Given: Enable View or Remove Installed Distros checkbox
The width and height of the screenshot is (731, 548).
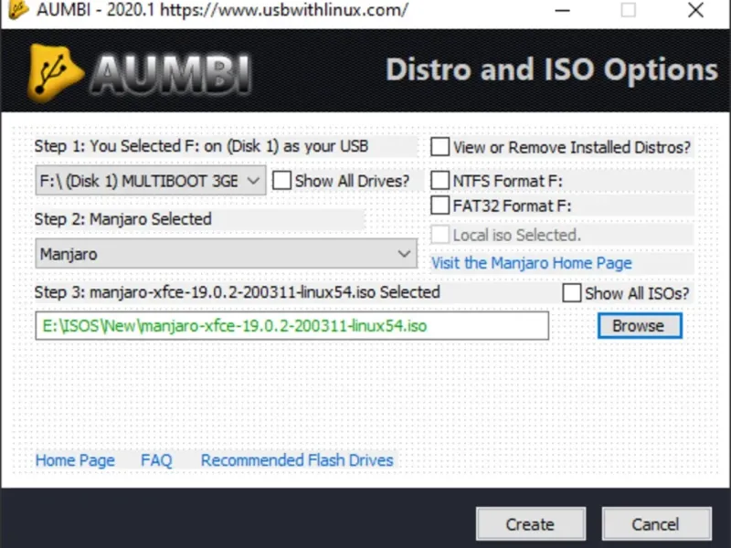Looking at the screenshot, I should pos(440,147).
